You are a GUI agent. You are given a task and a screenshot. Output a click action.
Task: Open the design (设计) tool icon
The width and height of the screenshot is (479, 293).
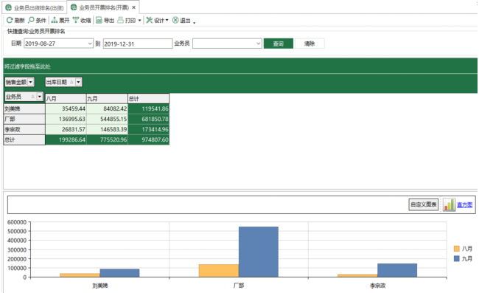coord(149,20)
